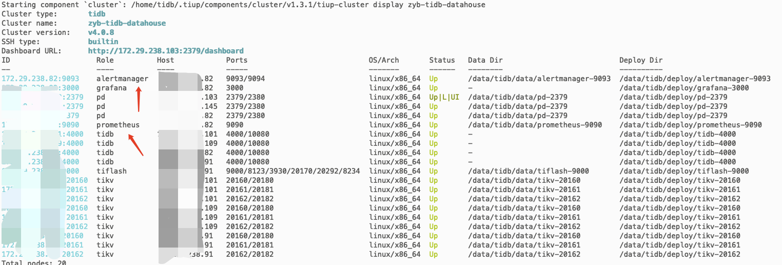Image resolution: width=782 pixels, height=265 pixels.
Task: Click the Deploy Dir column header
Action: point(641,60)
